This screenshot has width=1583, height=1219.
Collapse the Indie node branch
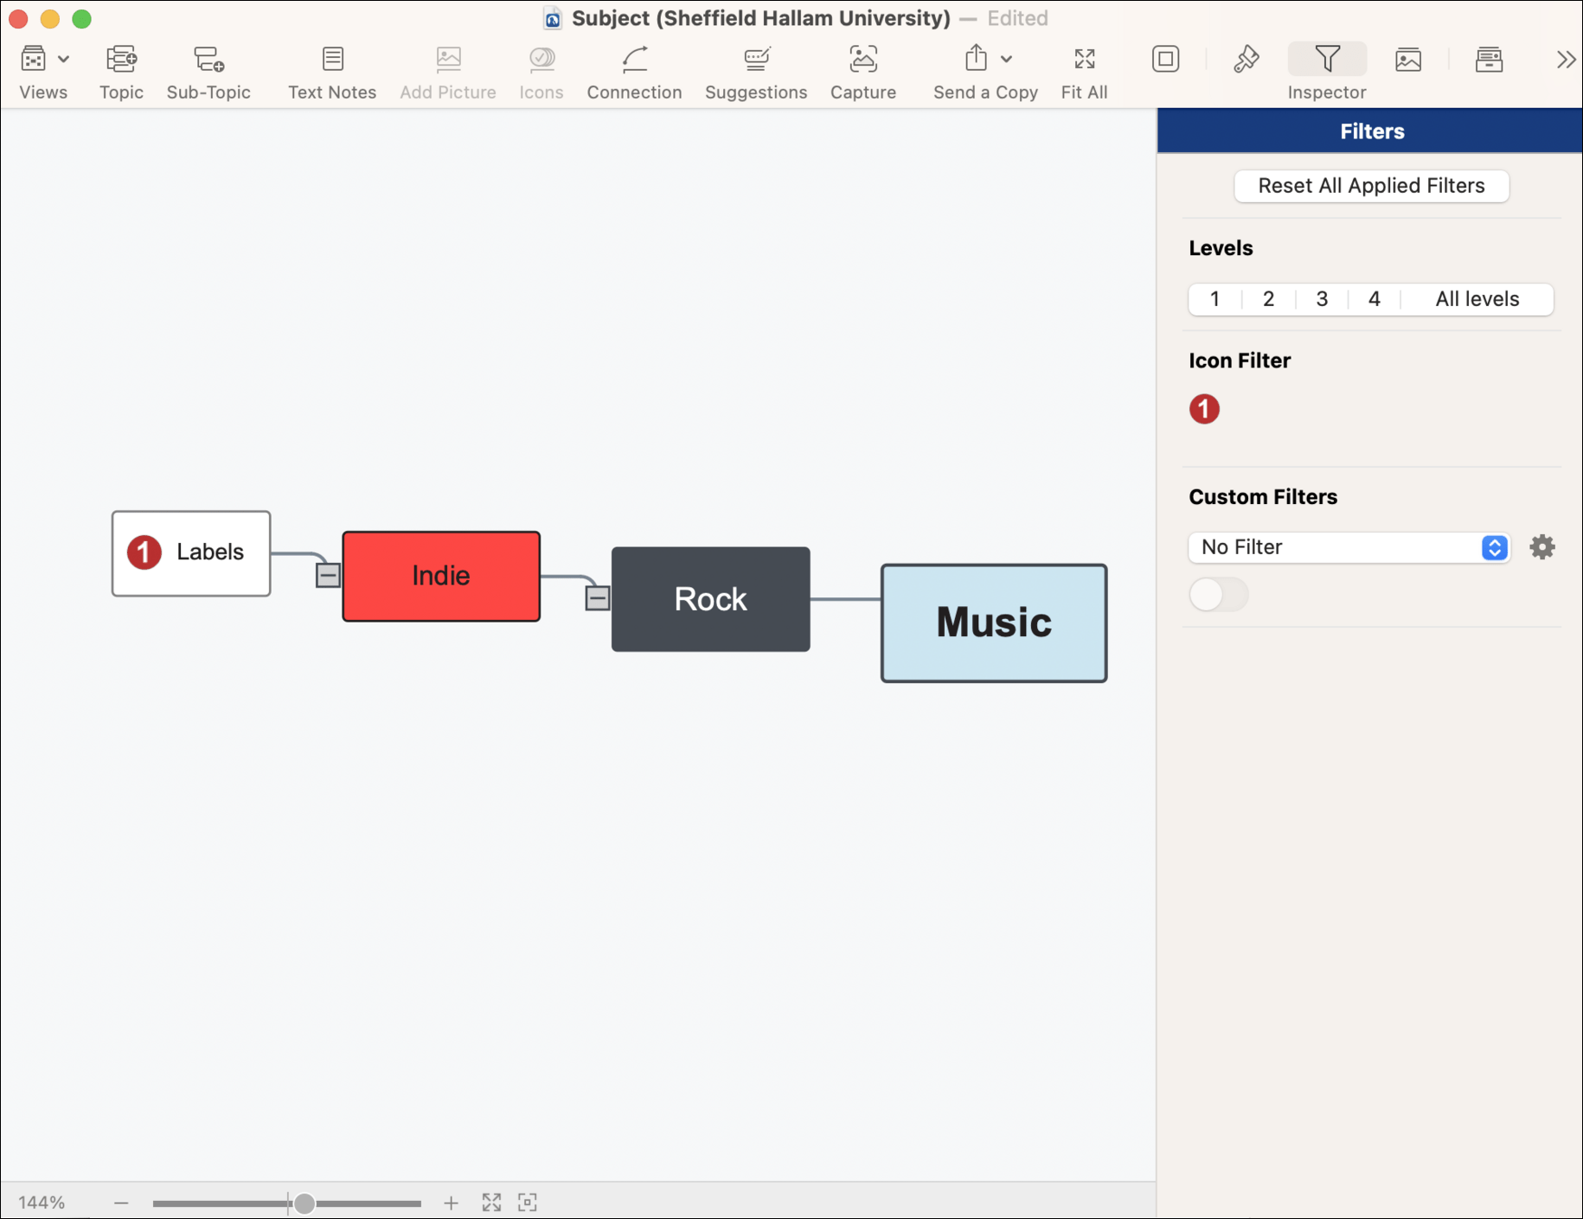coord(327,575)
